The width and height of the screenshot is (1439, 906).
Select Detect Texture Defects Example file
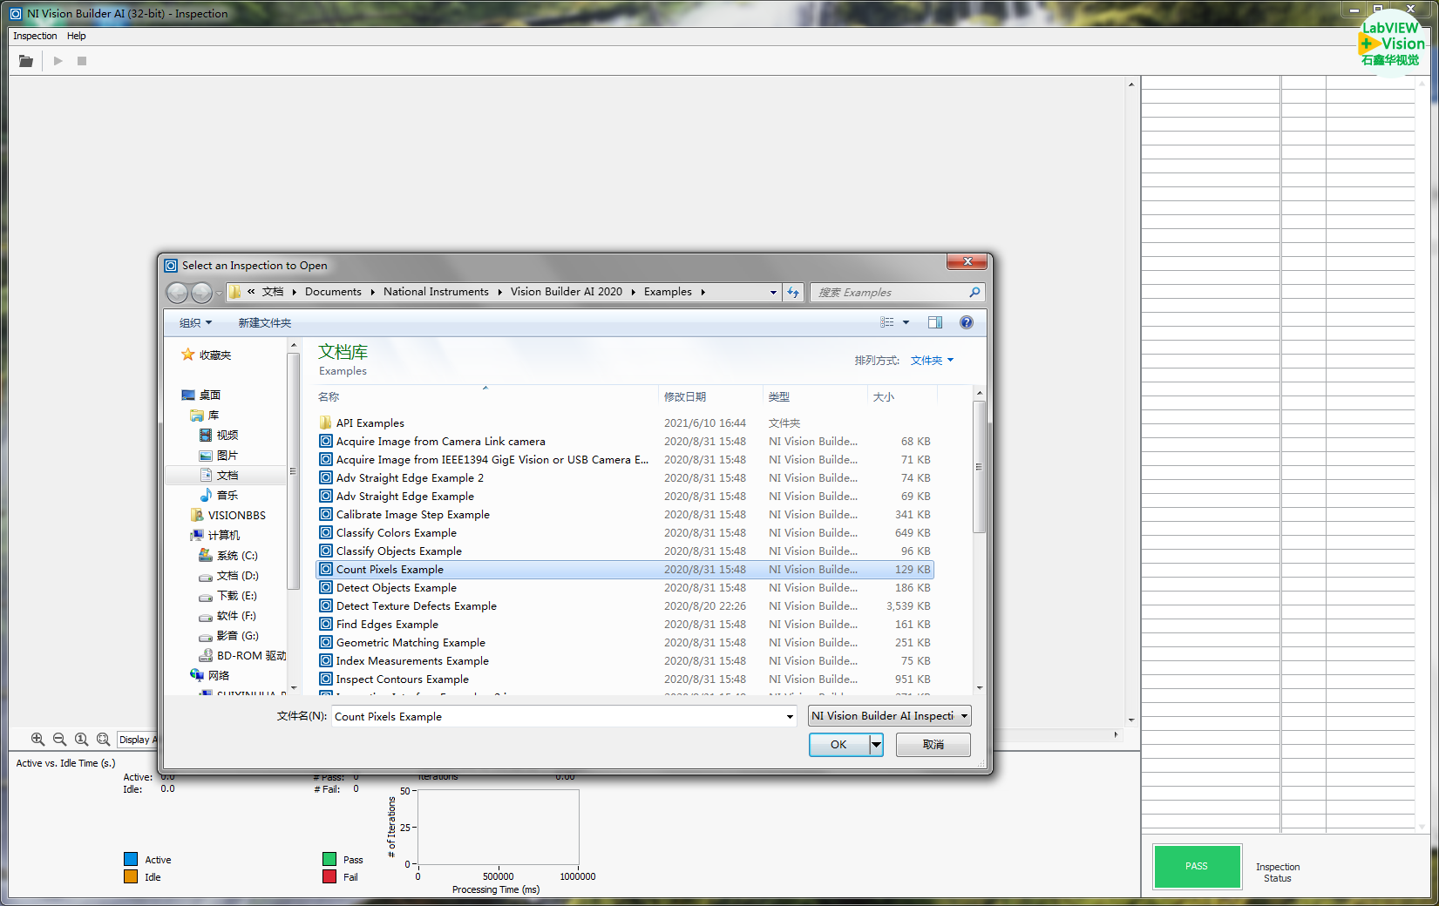416,606
